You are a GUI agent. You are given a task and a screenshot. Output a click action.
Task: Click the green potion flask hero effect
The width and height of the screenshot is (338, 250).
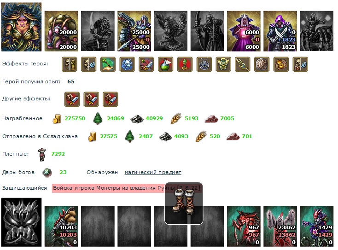(x=165, y=64)
